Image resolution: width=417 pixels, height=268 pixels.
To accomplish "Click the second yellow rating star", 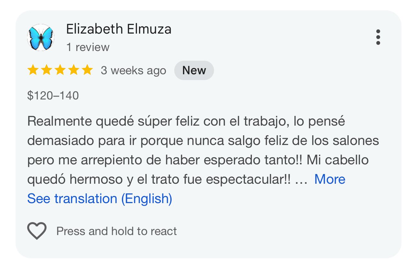I will point(46,70).
